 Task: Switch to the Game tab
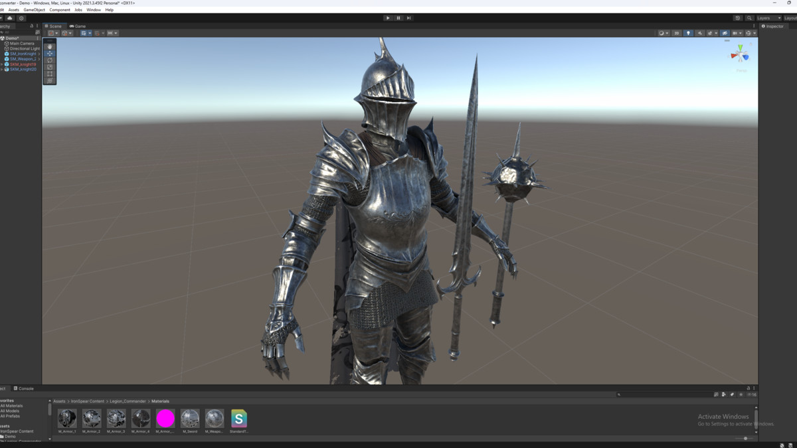[x=78, y=26]
